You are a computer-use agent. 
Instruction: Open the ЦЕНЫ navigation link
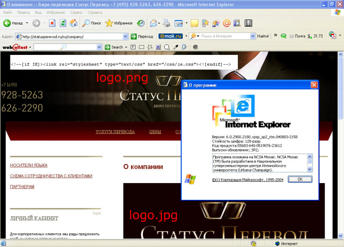tap(155, 132)
